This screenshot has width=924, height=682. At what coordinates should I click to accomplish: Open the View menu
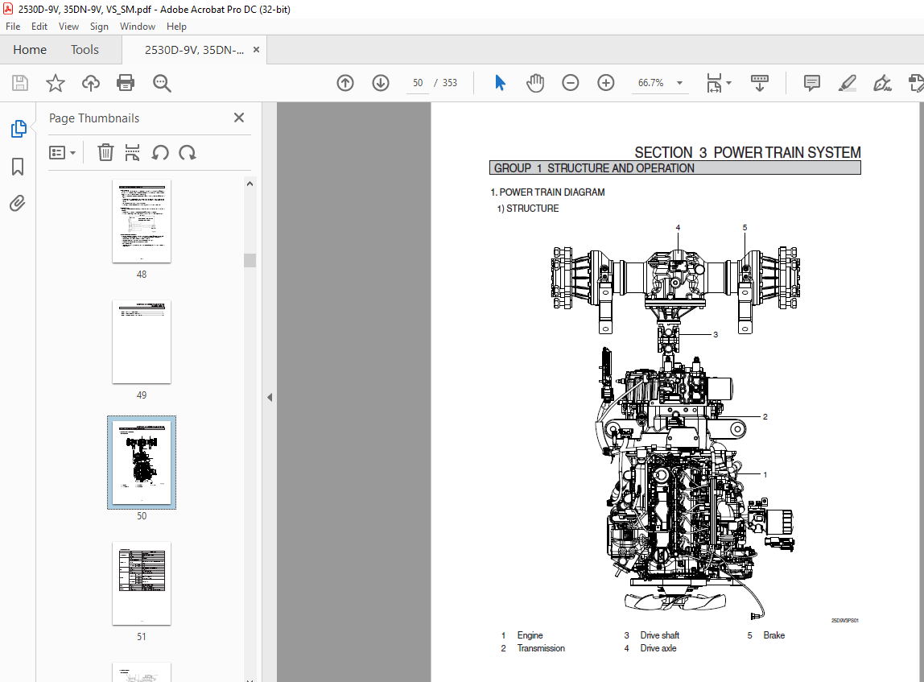click(x=68, y=27)
